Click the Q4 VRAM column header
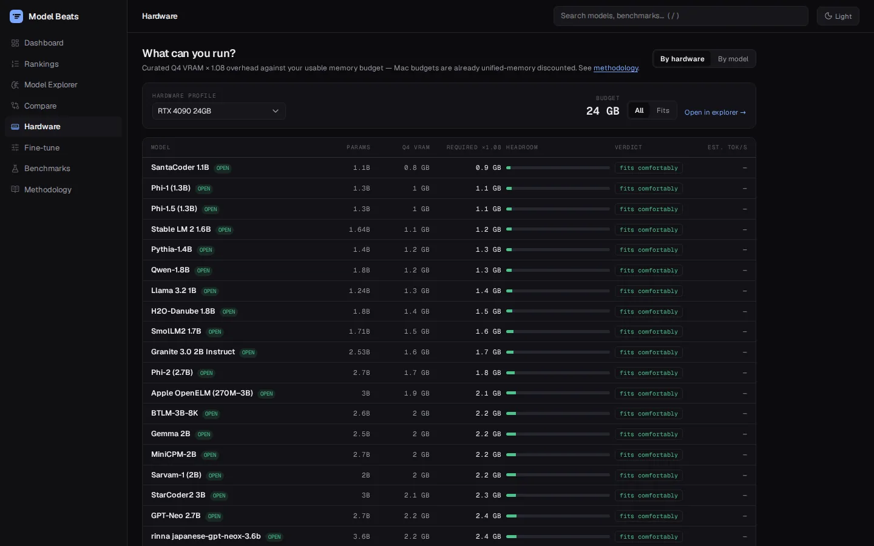The height and width of the screenshot is (546, 874). (416, 147)
